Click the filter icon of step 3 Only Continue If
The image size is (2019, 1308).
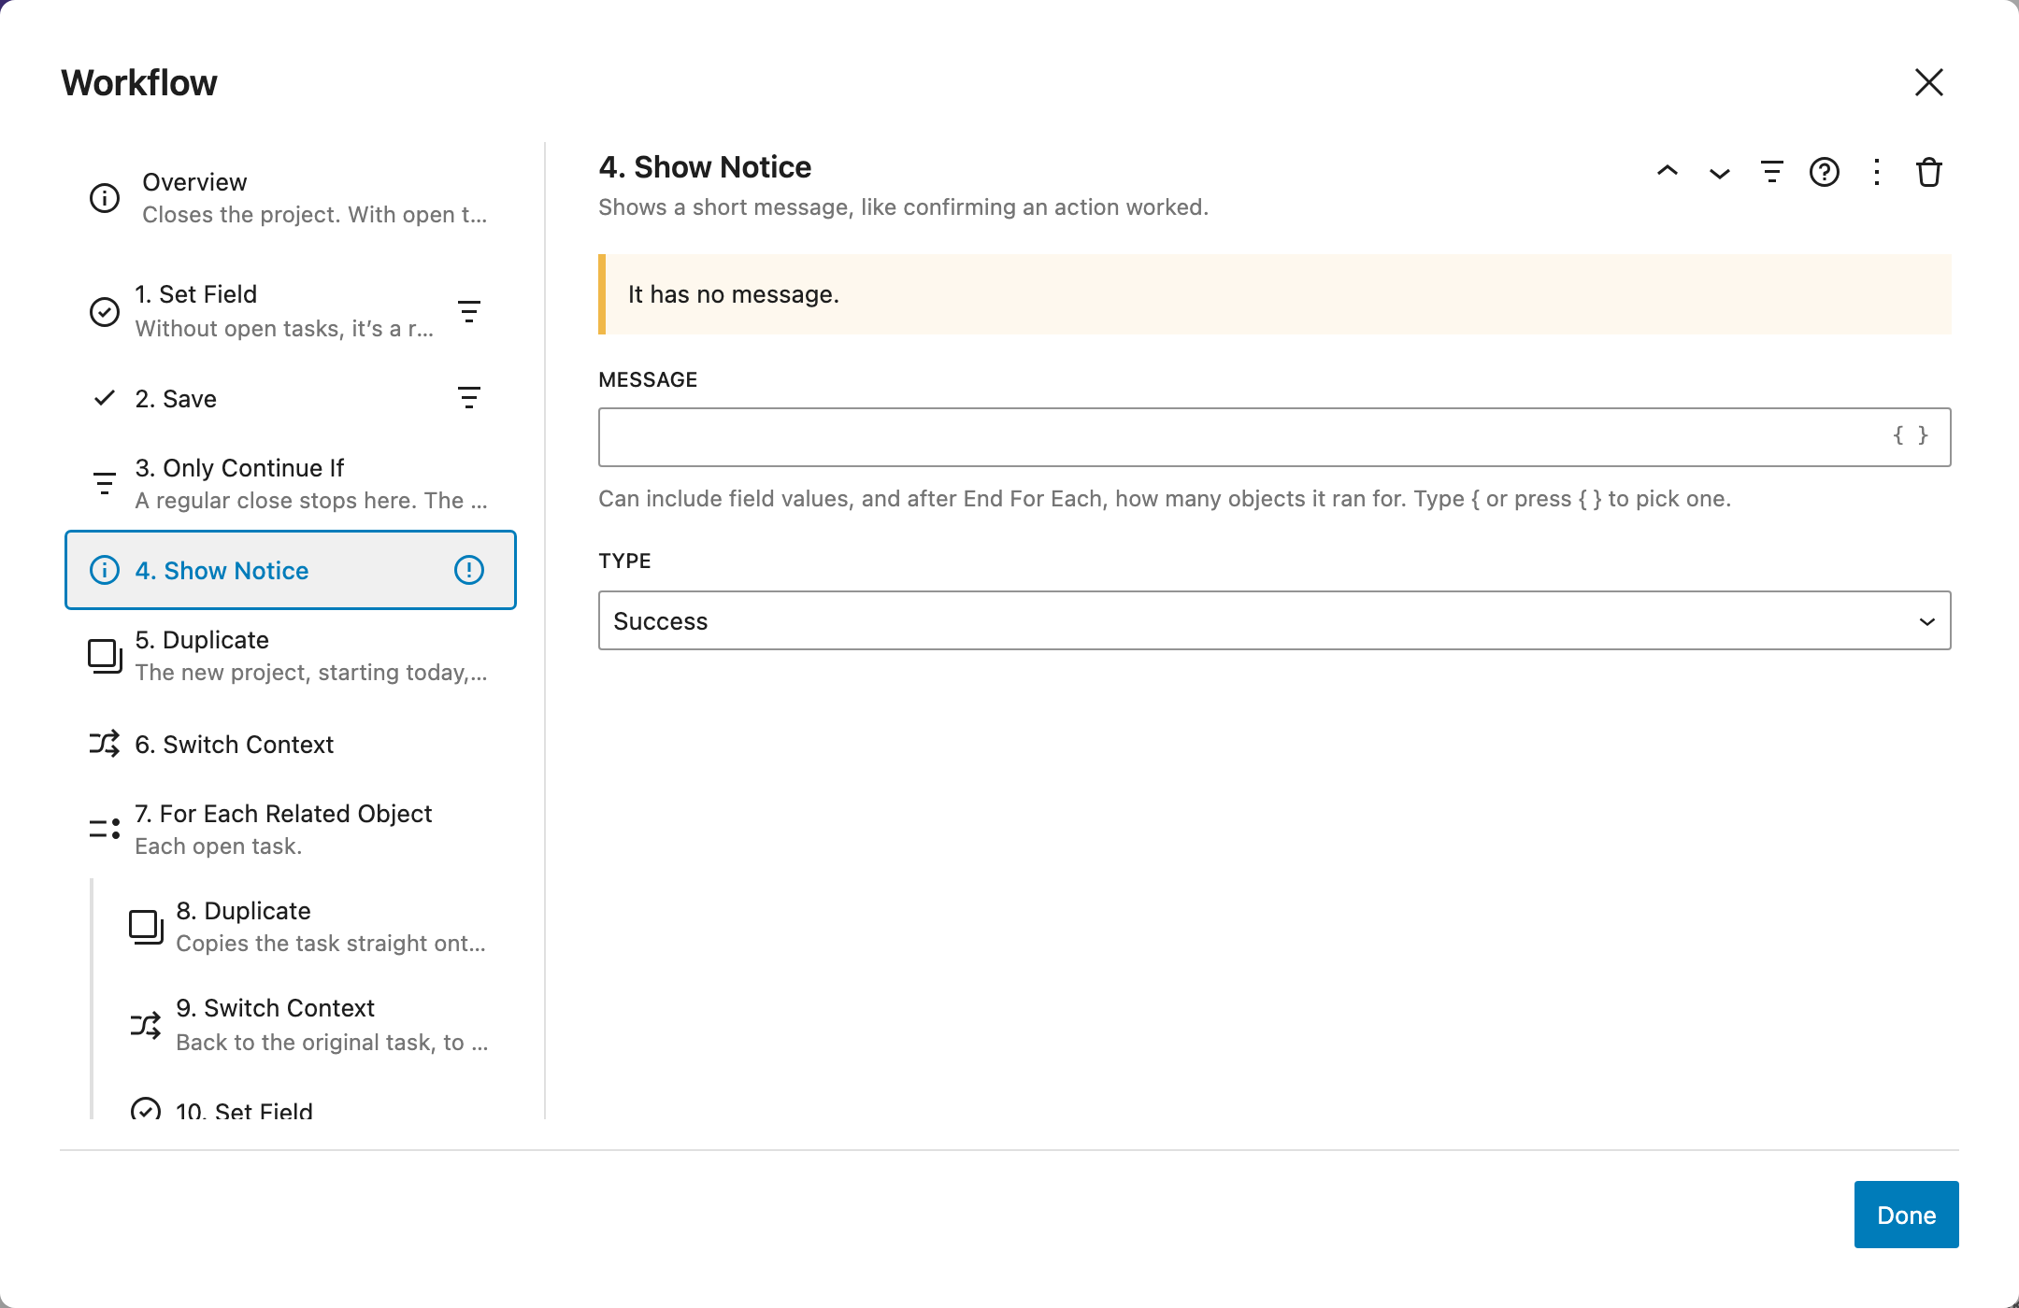(x=105, y=484)
